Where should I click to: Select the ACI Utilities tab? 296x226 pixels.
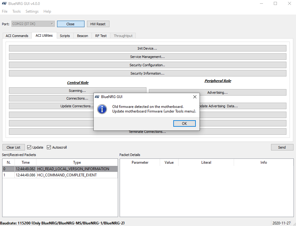44,35
